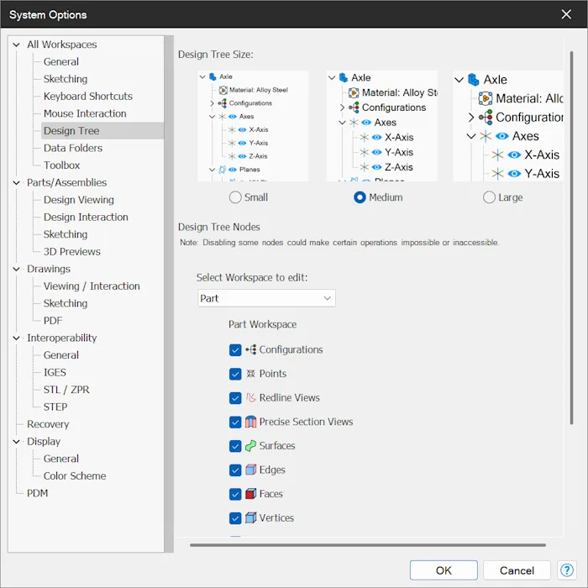Open STL / ZPR interoperability options
Viewport: 588px width, 588px height.
[66, 390]
